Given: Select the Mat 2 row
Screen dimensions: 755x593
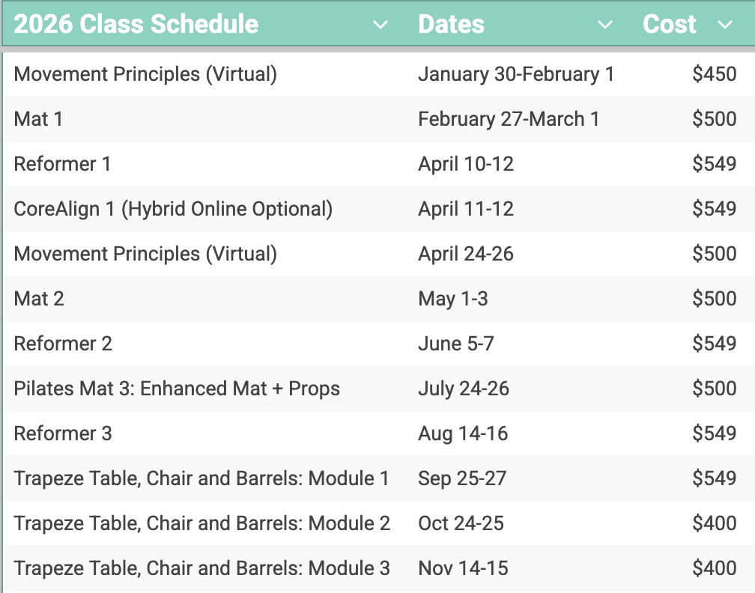Looking at the screenshot, I should (38, 298).
